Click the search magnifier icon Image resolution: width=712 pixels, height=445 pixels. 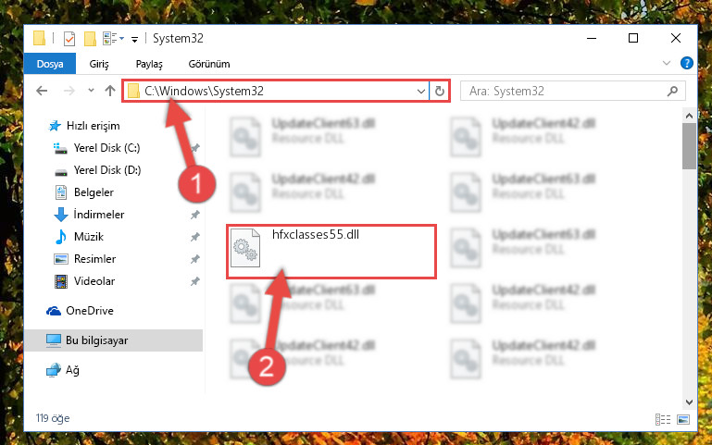click(672, 92)
